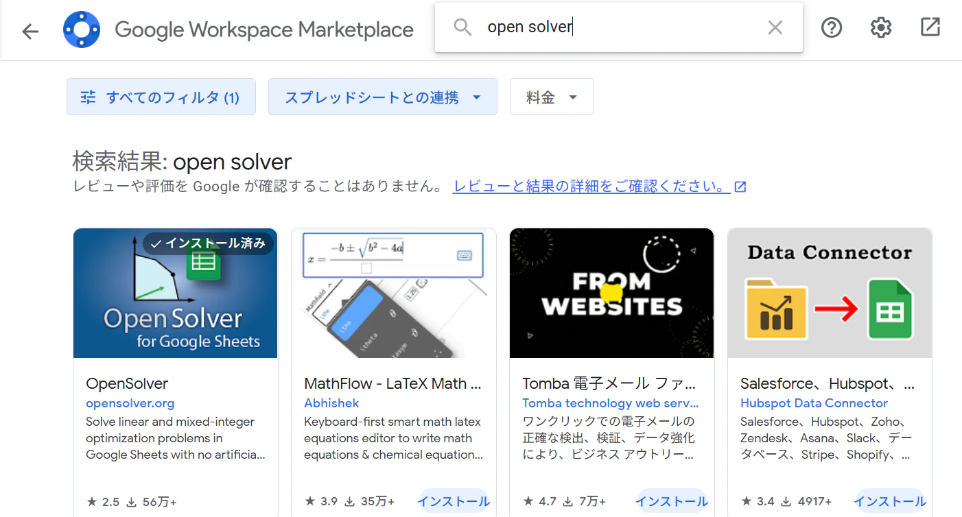The width and height of the screenshot is (962, 517).
Task: Read OpenSolver description about linear optimization
Action: pyautogui.click(x=176, y=438)
